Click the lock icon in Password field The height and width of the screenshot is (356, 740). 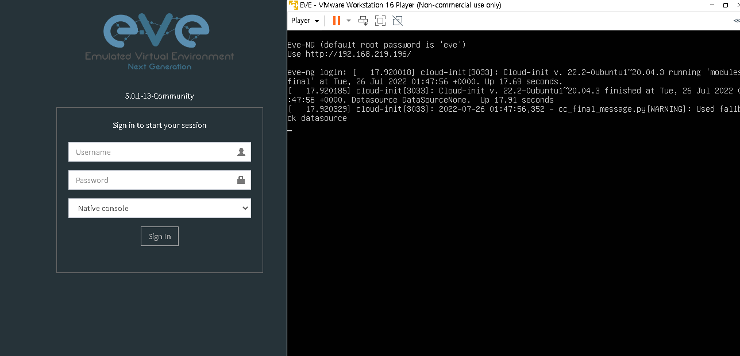tap(241, 180)
